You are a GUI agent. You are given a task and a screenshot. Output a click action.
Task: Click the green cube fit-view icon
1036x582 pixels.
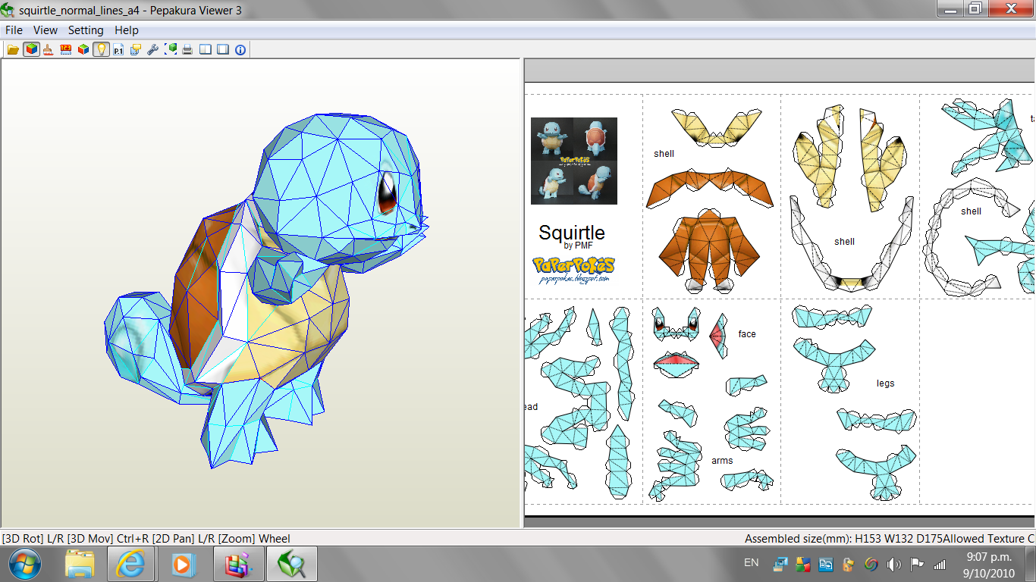tap(171, 50)
